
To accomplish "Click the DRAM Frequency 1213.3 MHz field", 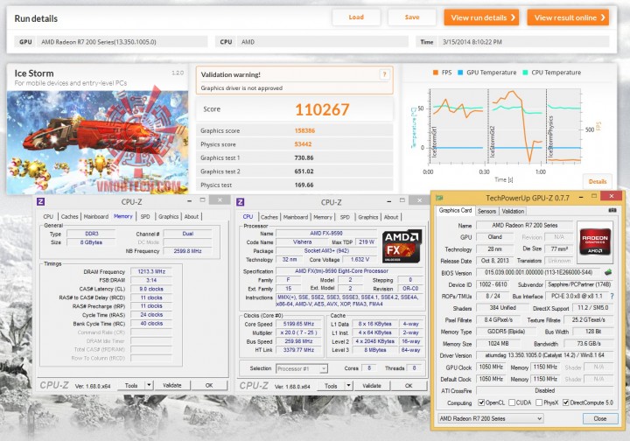I will pyautogui.click(x=151, y=271).
